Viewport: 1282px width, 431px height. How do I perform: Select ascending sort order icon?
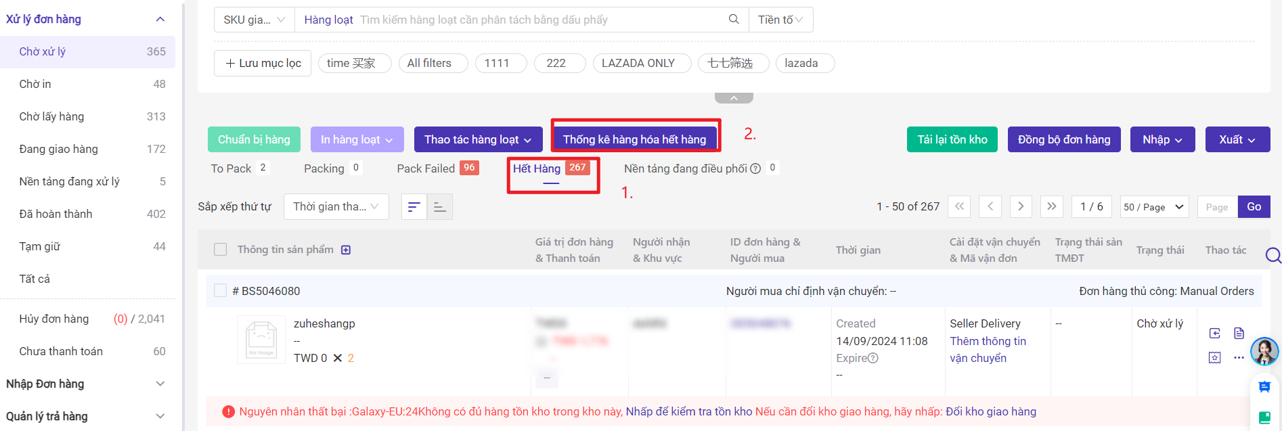[440, 207]
